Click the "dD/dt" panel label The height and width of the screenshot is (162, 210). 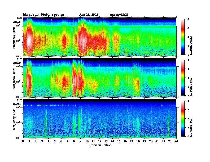17,63
